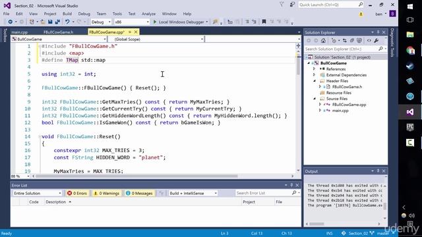Click the Uncomment selected lines icon
The image size is (422, 237).
coord(254,22)
